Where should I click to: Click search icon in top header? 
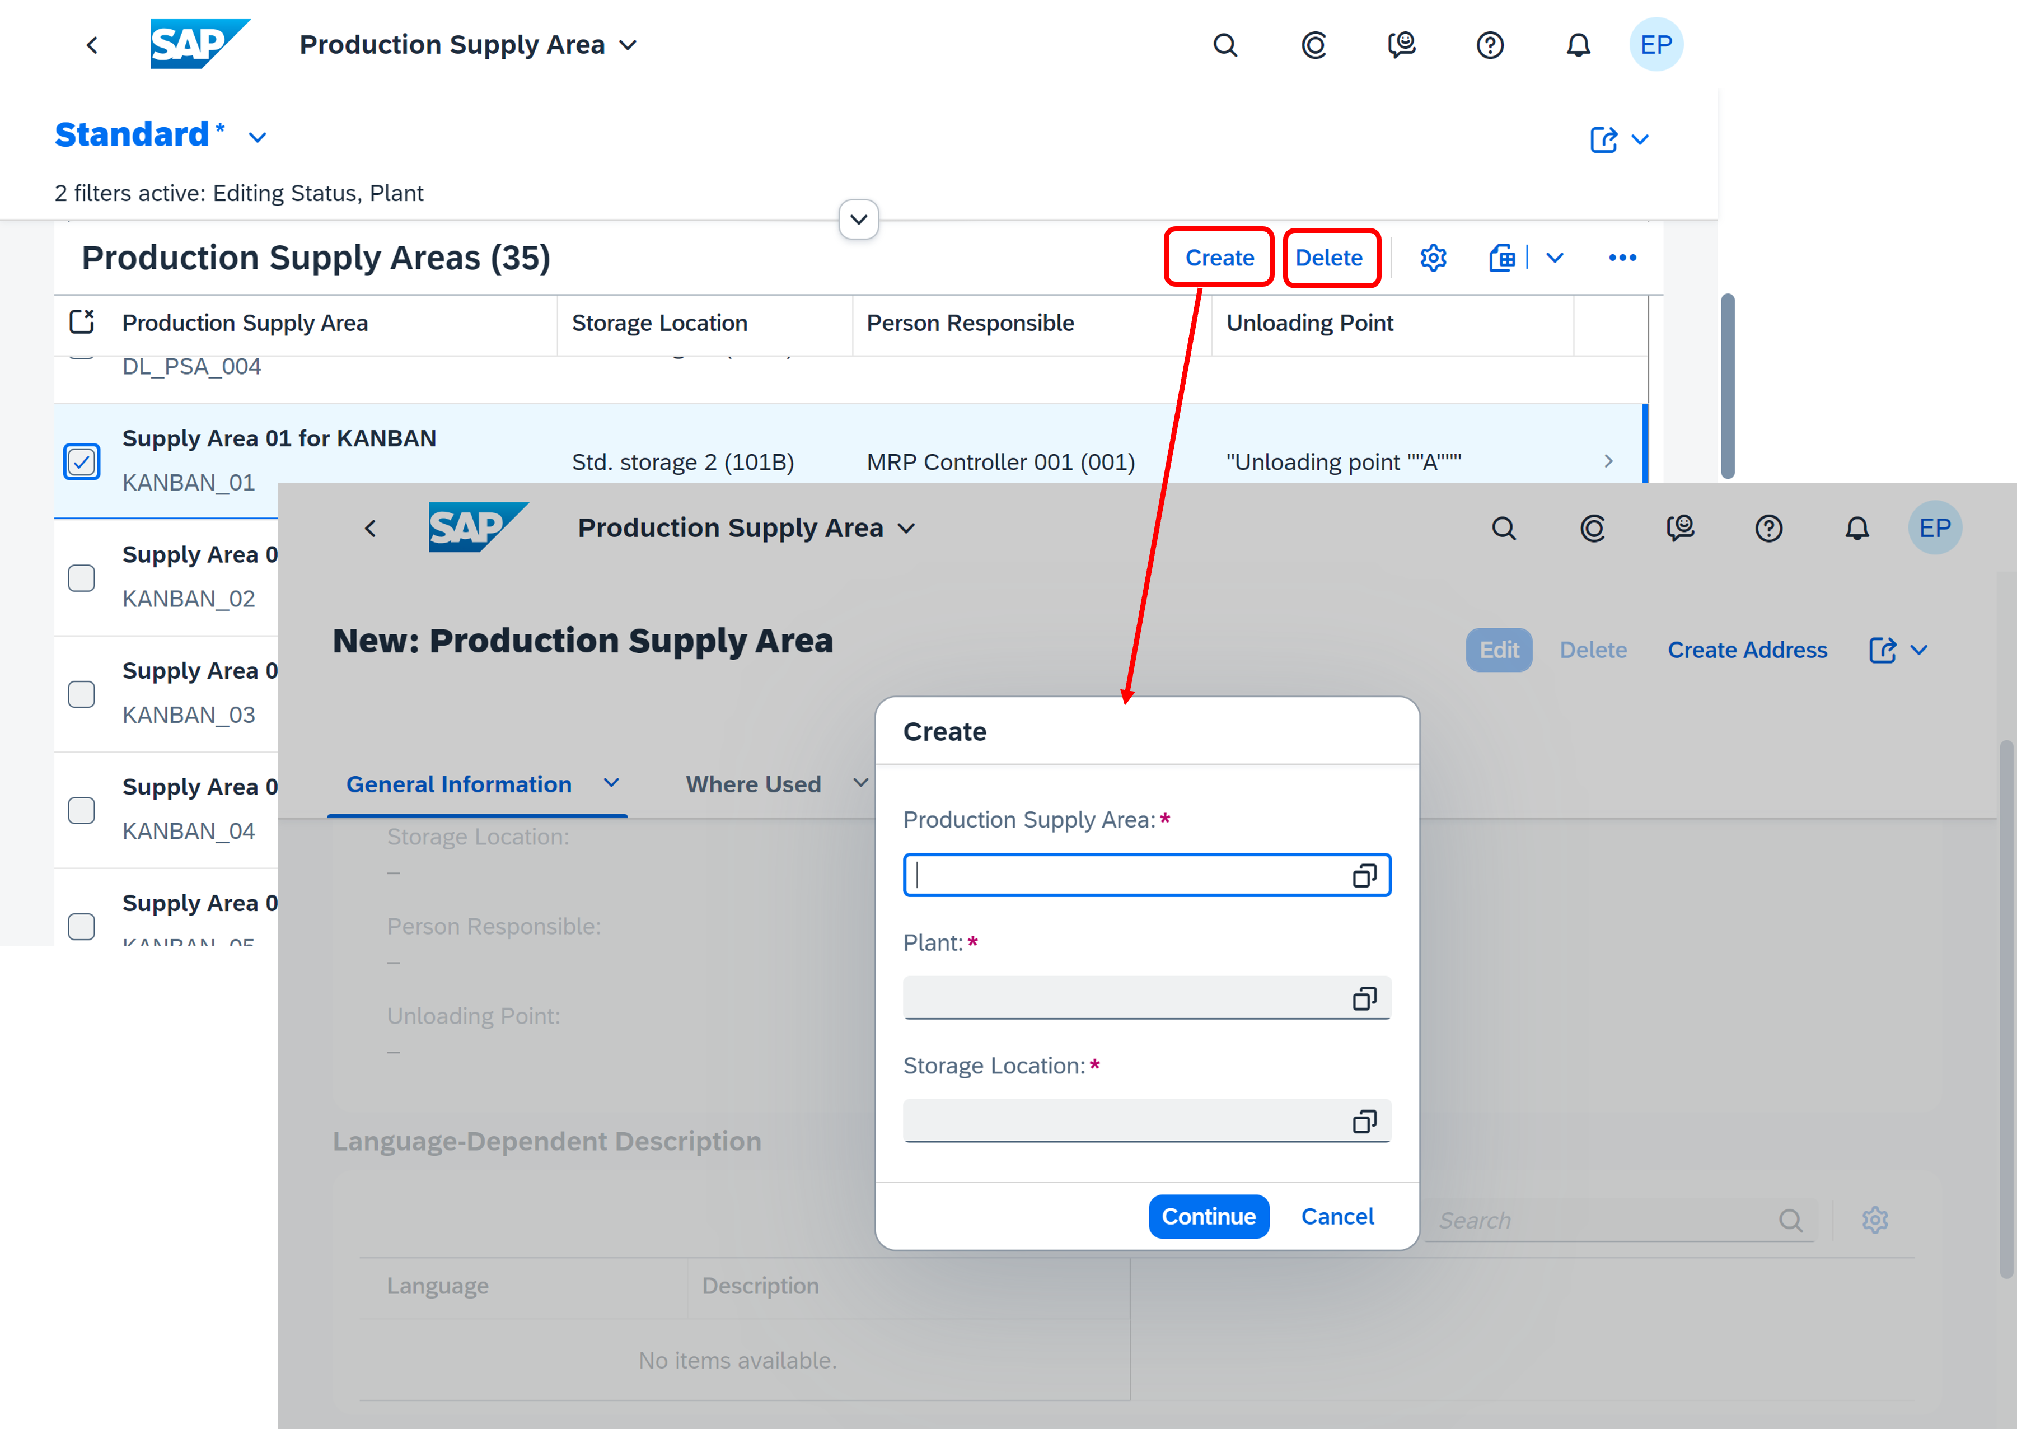pyautogui.click(x=1224, y=45)
